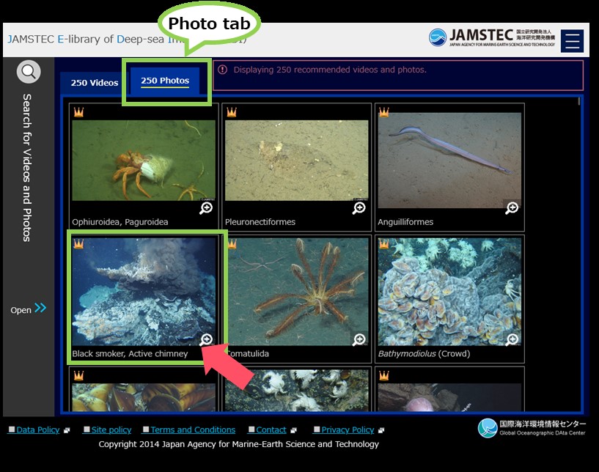This screenshot has height=472, width=599.
Task: Open the Pleuronectiformes flatfish thumbnail
Action: tap(296, 161)
